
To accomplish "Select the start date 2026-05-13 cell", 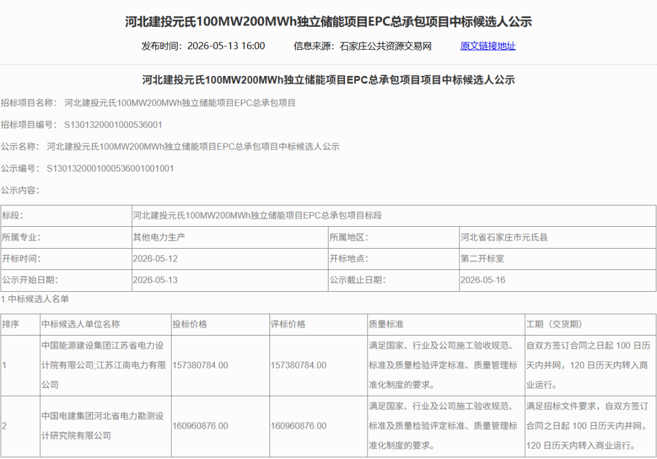I will [x=229, y=280].
